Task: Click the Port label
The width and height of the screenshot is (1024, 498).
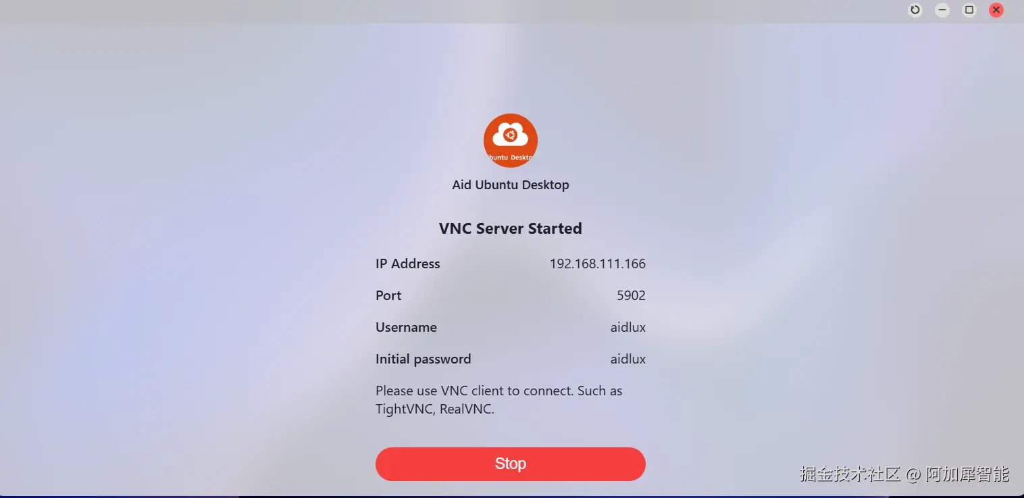Action: [388, 296]
